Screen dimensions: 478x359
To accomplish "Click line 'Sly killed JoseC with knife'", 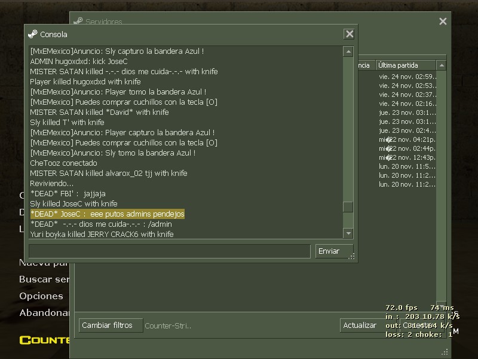I will (73, 203).
